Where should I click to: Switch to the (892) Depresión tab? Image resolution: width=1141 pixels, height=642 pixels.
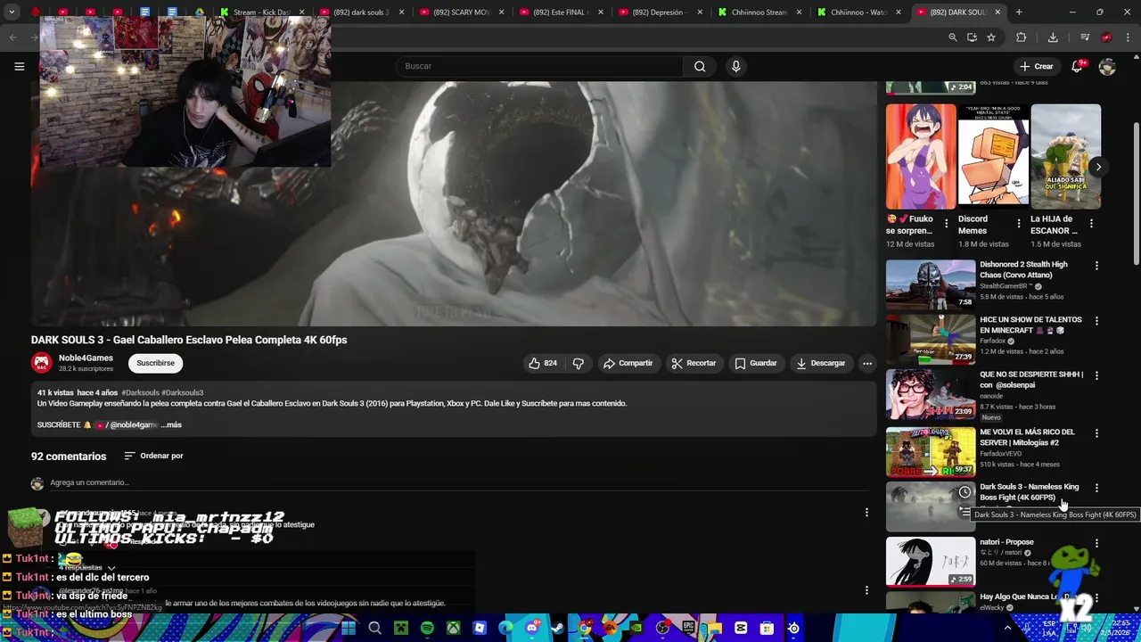pyautogui.click(x=661, y=12)
